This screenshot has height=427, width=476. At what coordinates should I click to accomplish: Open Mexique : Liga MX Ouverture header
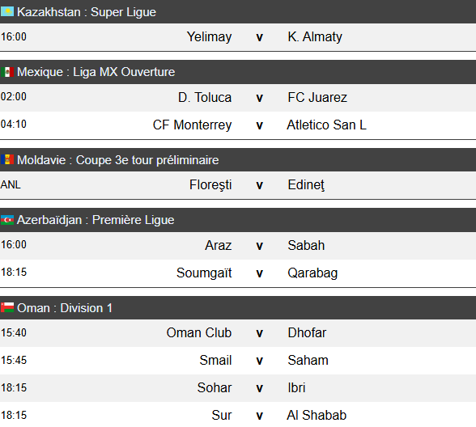click(x=238, y=72)
